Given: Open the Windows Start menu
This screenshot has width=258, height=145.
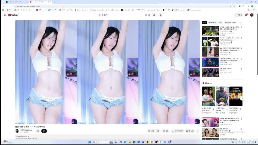Looking at the screenshot, I should [90, 142].
